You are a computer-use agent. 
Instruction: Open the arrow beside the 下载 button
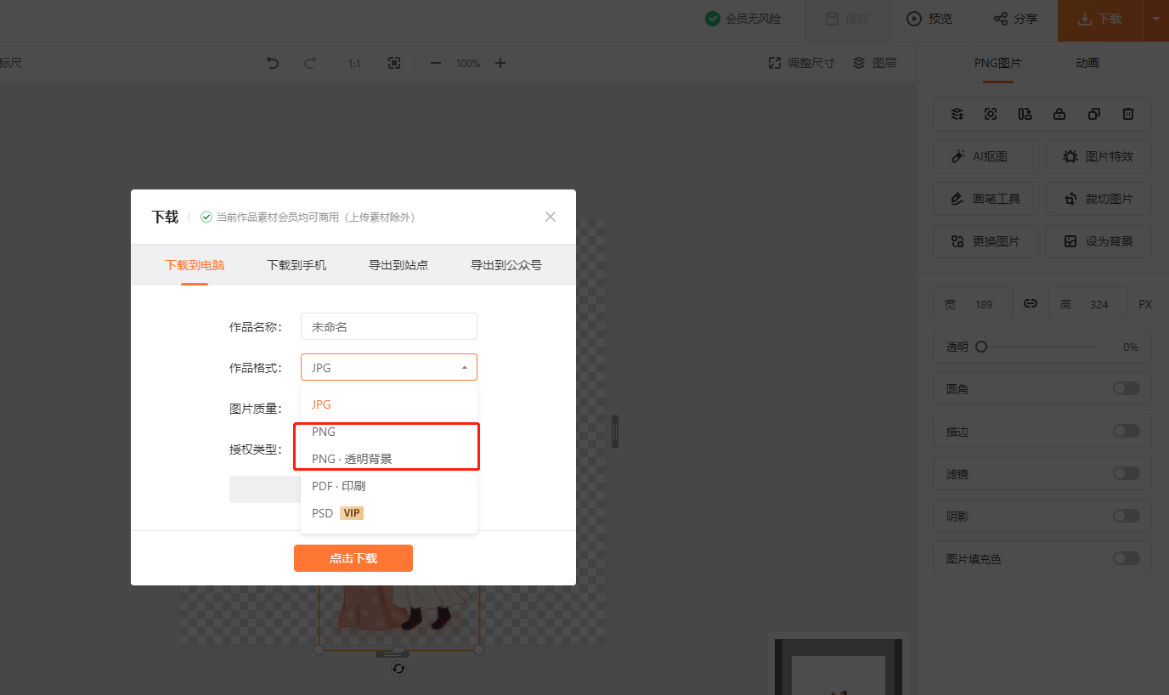click(1155, 19)
